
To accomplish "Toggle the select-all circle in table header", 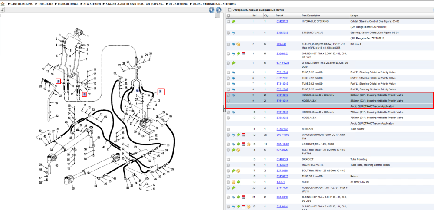I will (x=228, y=16).
